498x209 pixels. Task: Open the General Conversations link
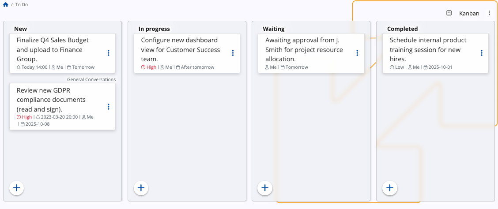pos(91,79)
